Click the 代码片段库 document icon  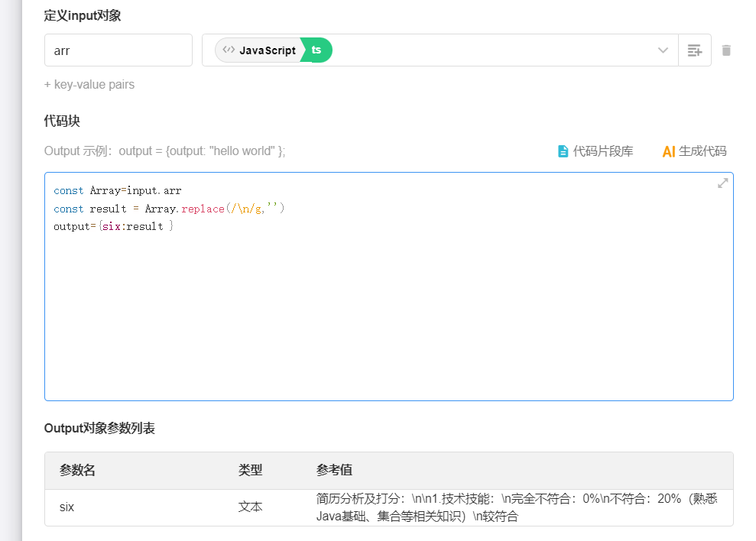[x=563, y=151]
